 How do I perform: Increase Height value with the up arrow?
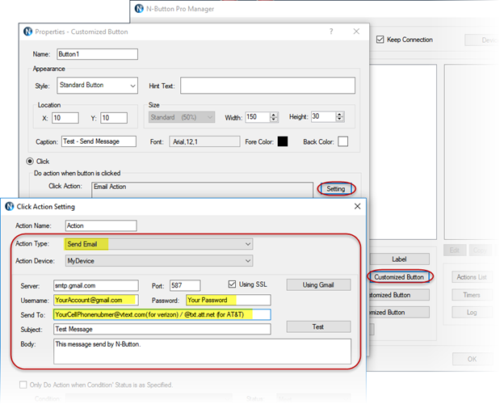[340, 114]
